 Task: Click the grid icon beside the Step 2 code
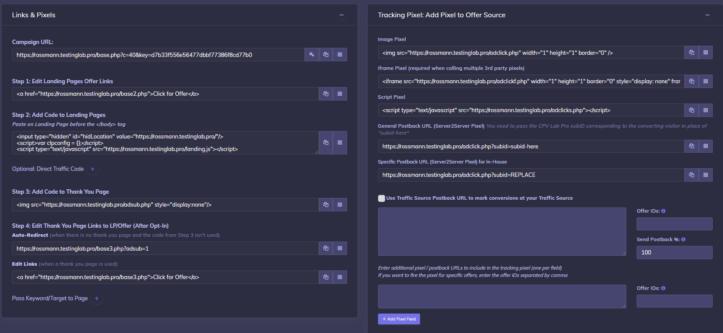340,143
